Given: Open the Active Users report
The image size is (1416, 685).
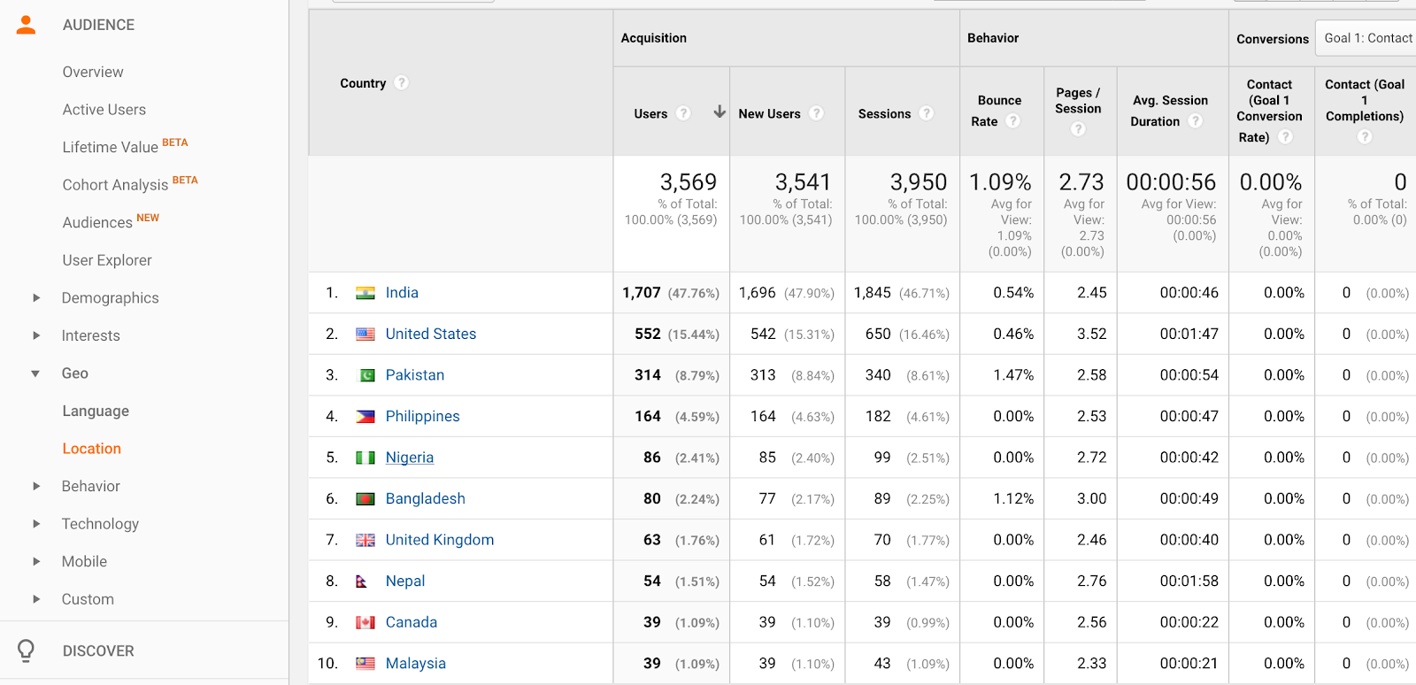Looking at the screenshot, I should pyautogui.click(x=104, y=110).
